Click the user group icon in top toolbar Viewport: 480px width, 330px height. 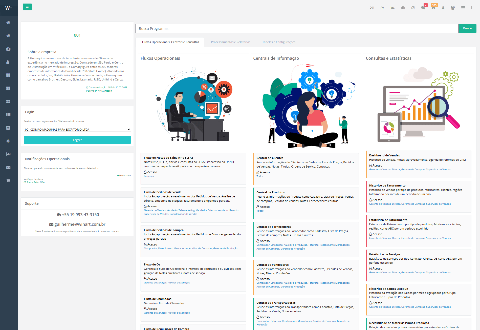[x=453, y=8]
